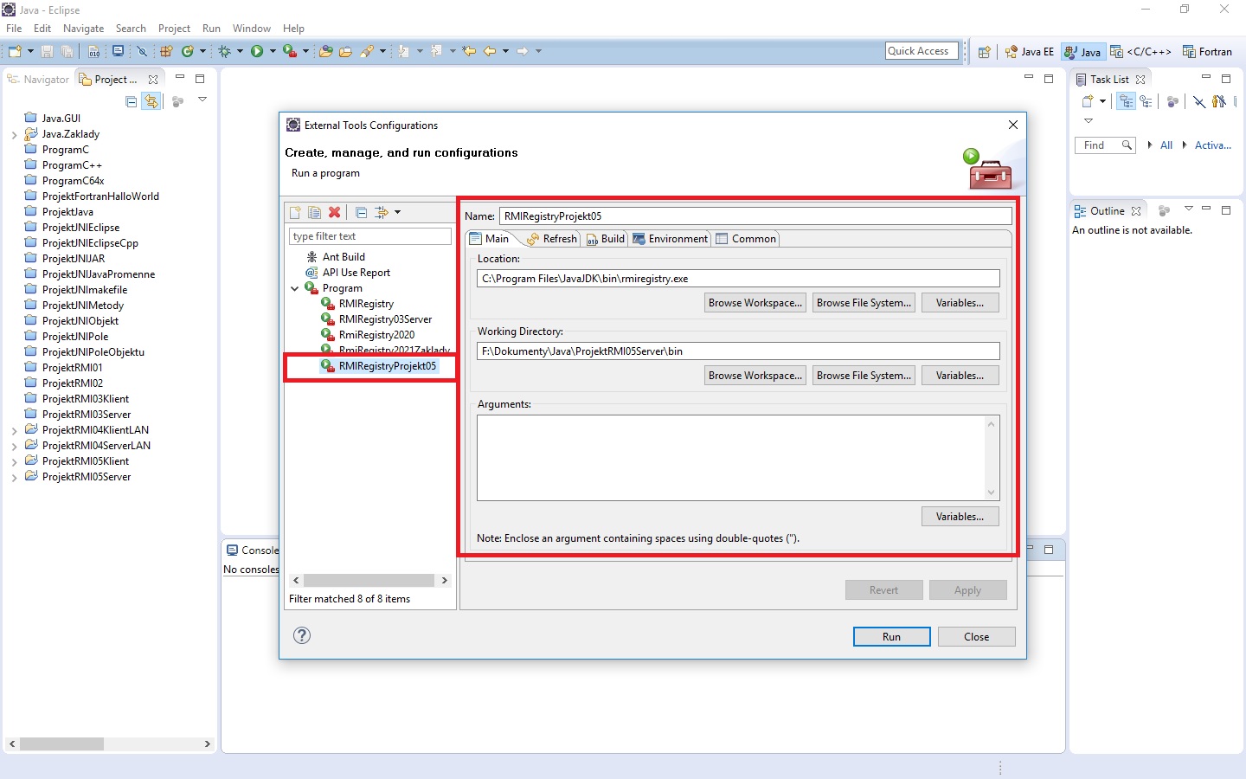This screenshot has height=779, width=1246.
Task: Click the type filter text field
Action: [370, 236]
